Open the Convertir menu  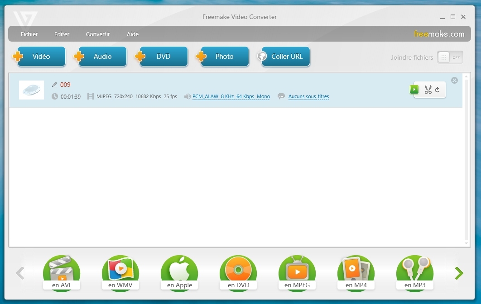tap(98, 34)
